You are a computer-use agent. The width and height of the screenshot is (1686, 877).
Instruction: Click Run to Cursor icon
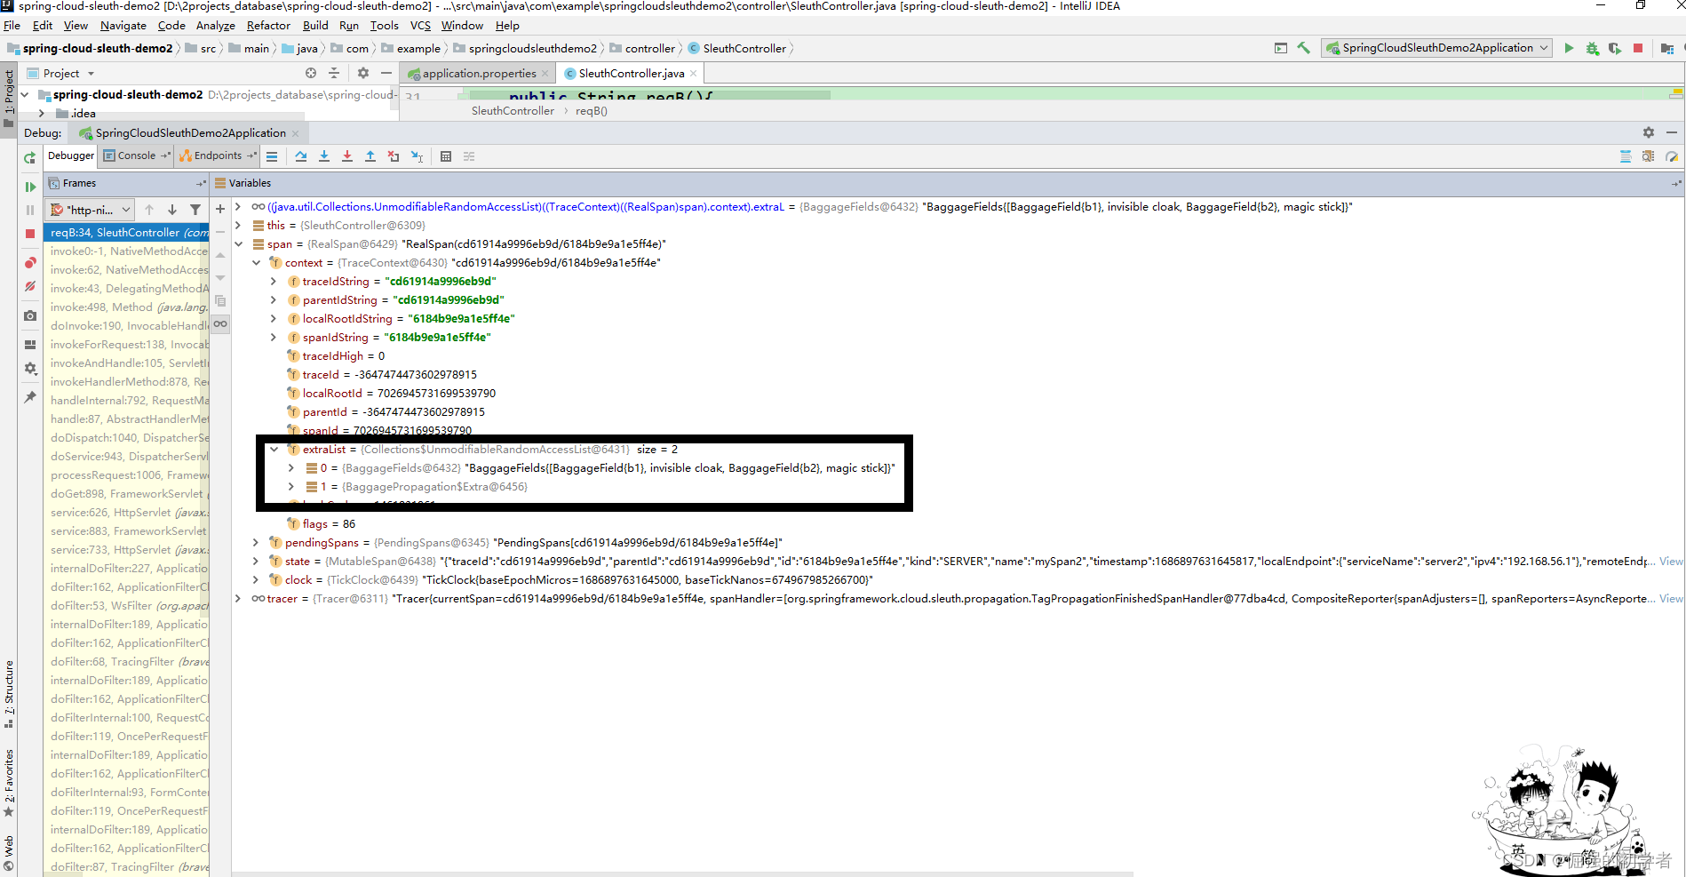417,156
